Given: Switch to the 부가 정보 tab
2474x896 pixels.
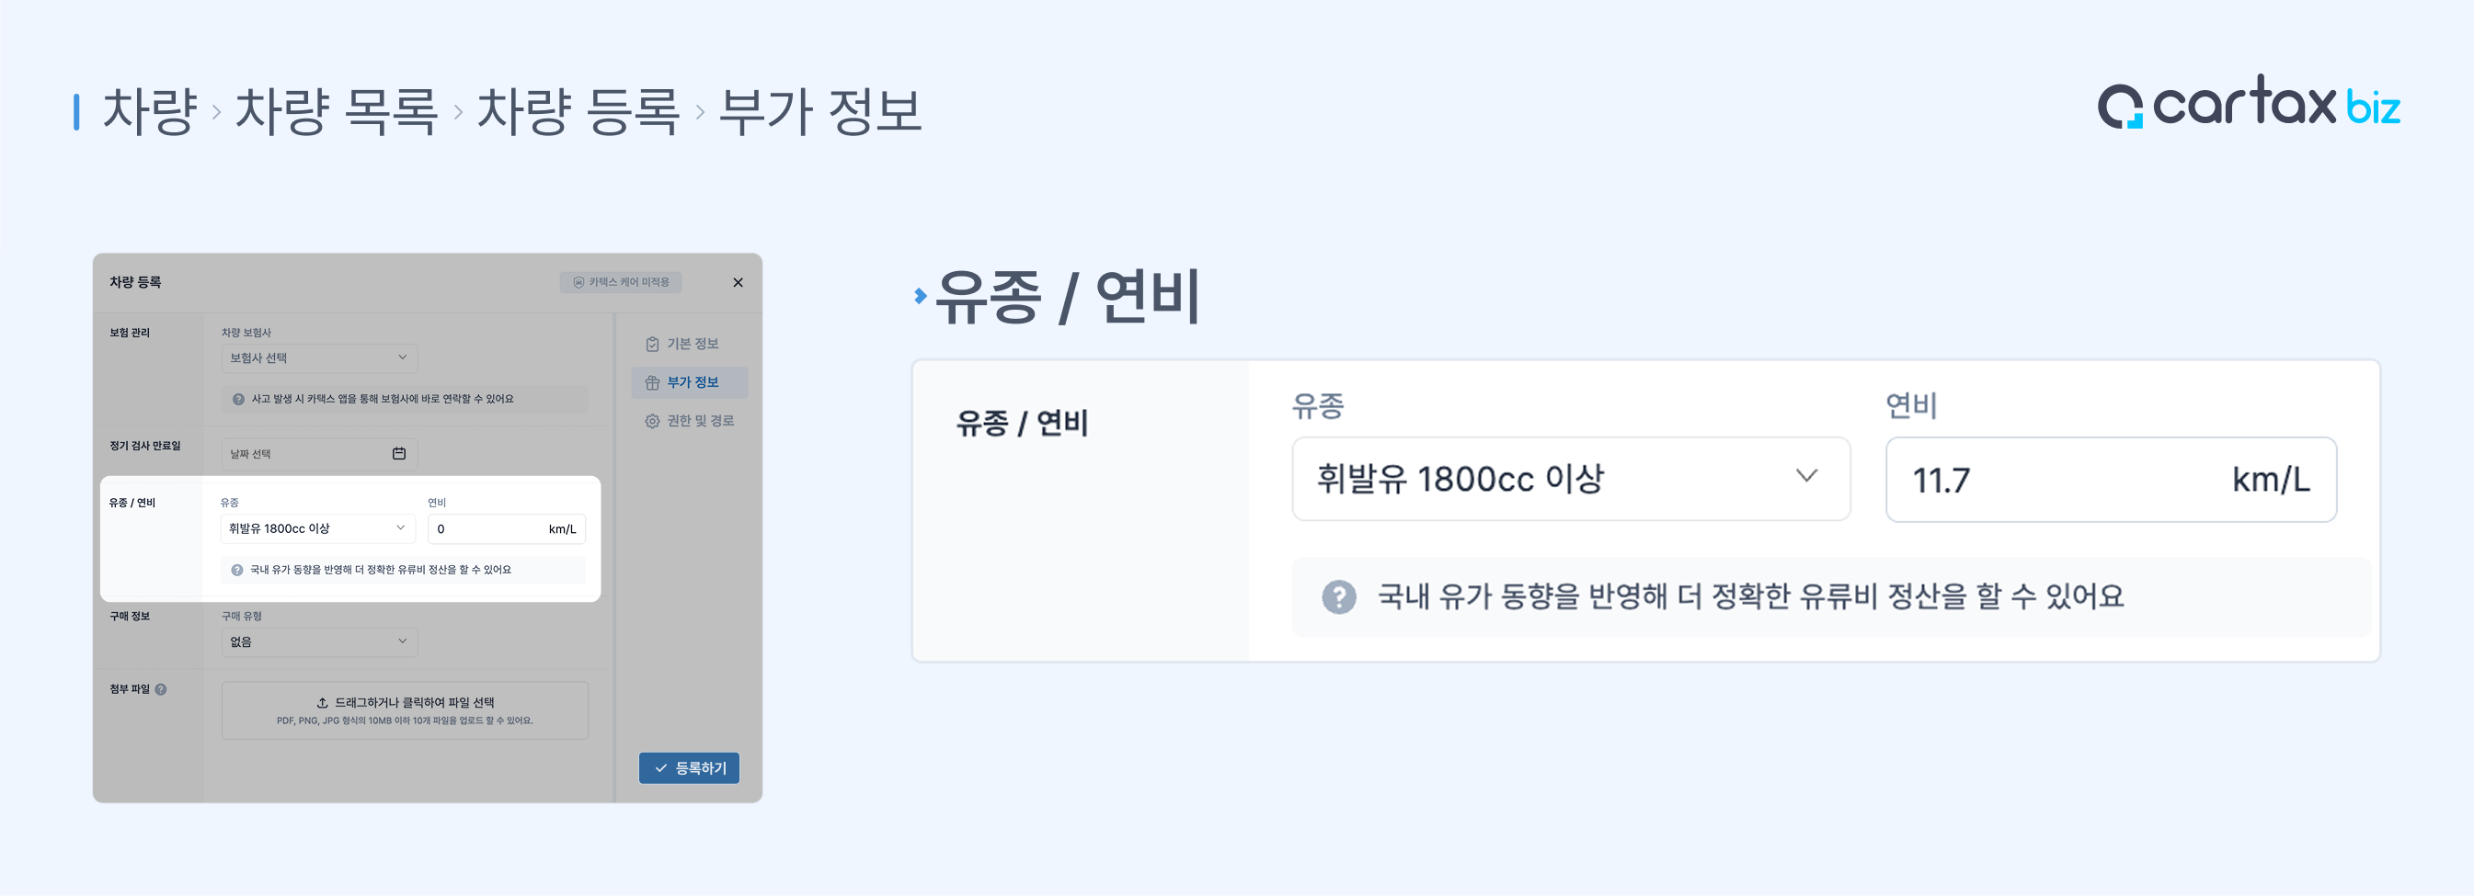Looking at the screenshot, I should pos(690,381).
